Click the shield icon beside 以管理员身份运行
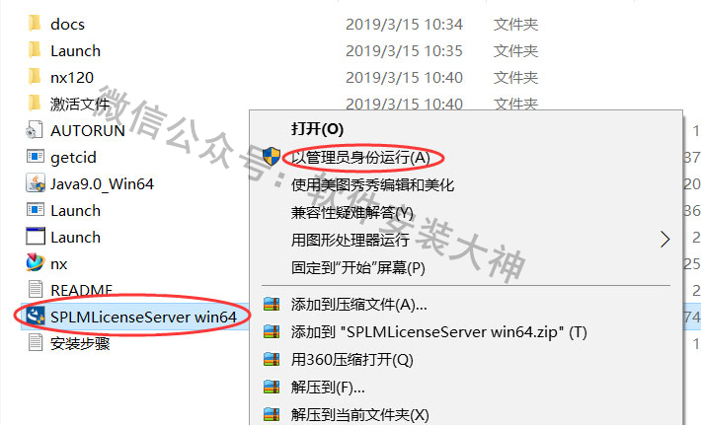Screen dimensions: 701x425 click(x=272, y=157)
